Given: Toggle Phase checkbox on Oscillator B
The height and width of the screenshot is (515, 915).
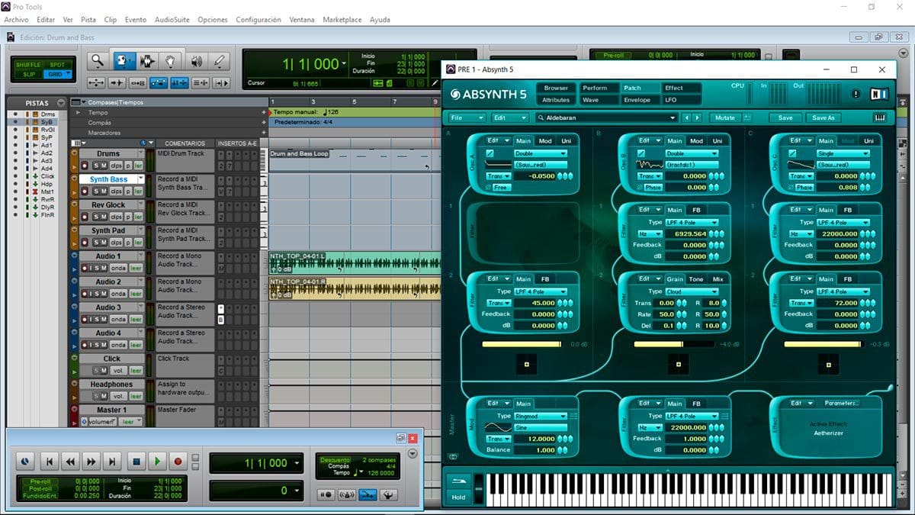Looking at the screenshot, I should [640, 187].
